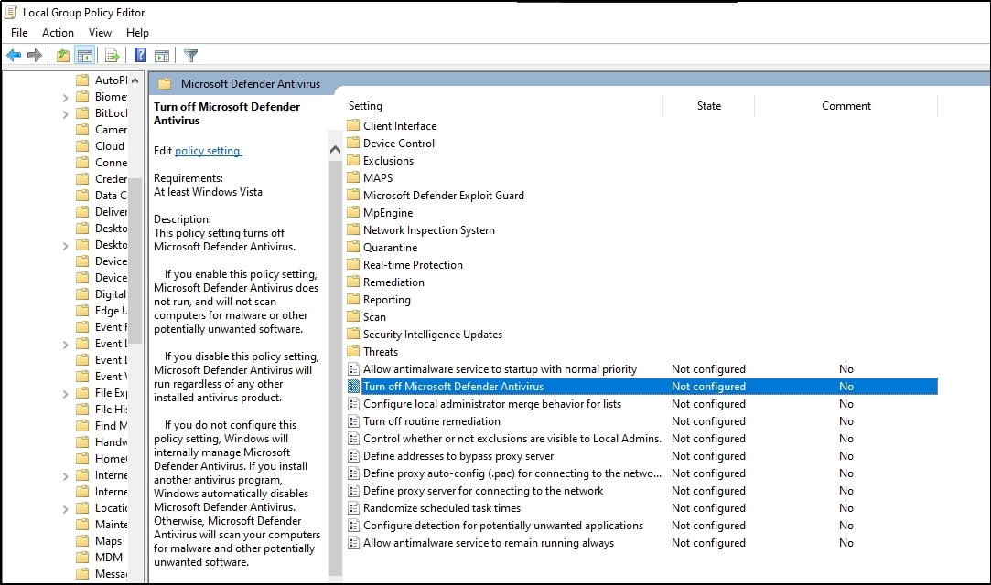Select the MpEngine folder
This screenshot has width=991, height=585.
pos(381,213)
